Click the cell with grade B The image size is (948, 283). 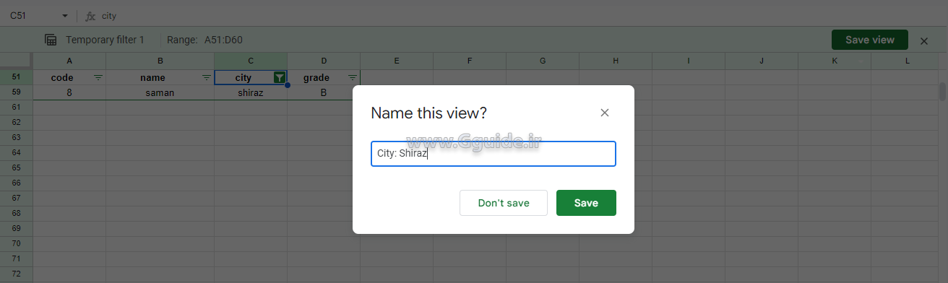pos(324,92)
